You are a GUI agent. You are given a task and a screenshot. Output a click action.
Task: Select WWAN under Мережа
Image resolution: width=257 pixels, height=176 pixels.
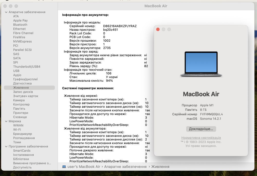click(18, 125)
